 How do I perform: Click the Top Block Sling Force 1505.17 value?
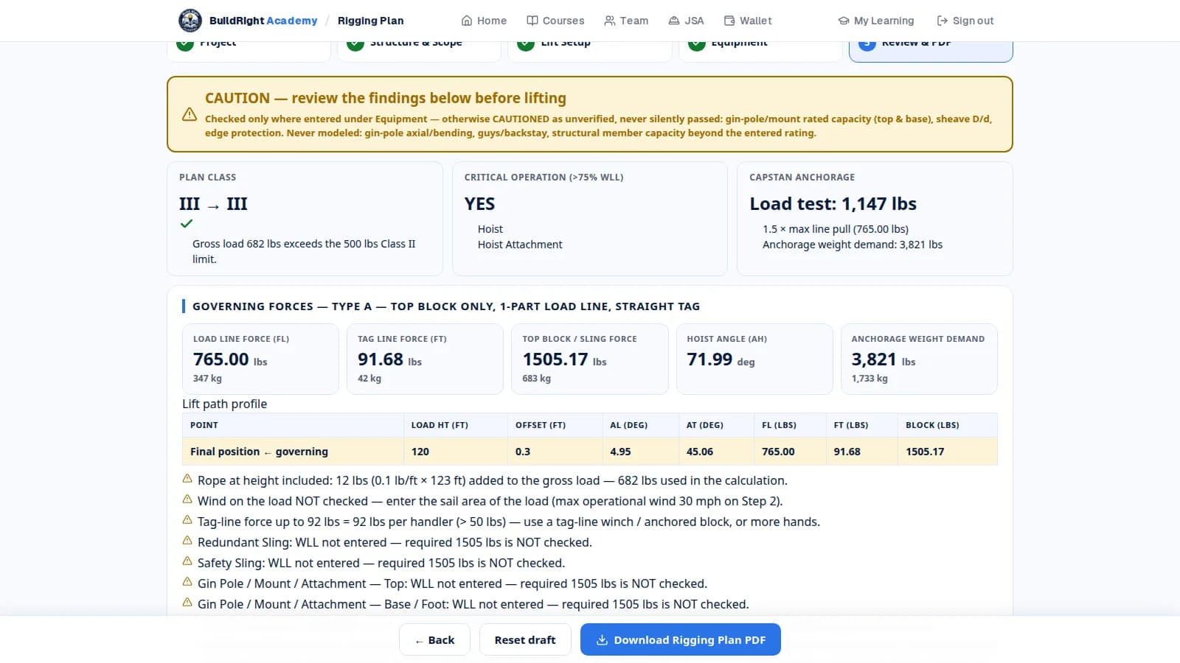pos(564,359)
